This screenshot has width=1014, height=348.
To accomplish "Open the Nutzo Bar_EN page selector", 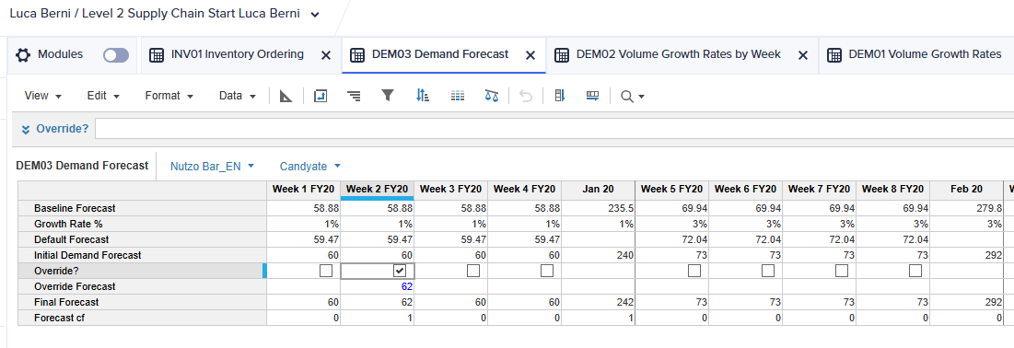I will click(x=212, y=167).
